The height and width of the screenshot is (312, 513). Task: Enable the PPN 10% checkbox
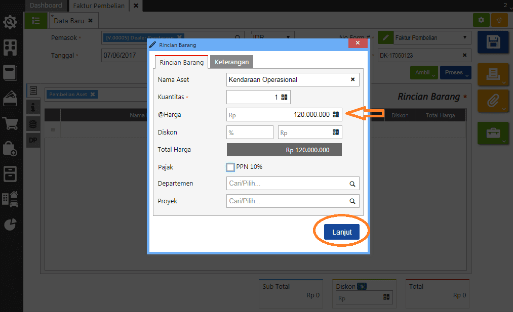click(x=230, y=167)
